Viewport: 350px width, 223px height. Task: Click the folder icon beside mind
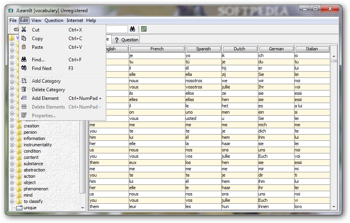pyautogui.click(x=19, y=195)
